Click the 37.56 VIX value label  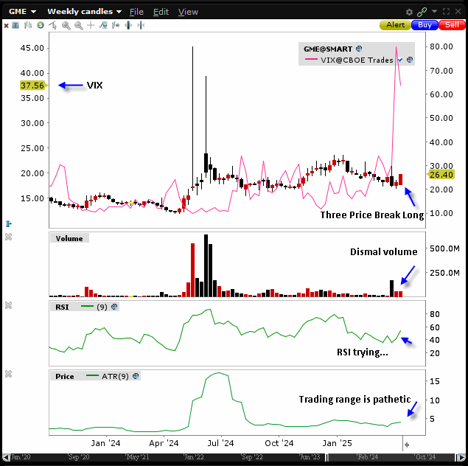[x=32, y=86]
